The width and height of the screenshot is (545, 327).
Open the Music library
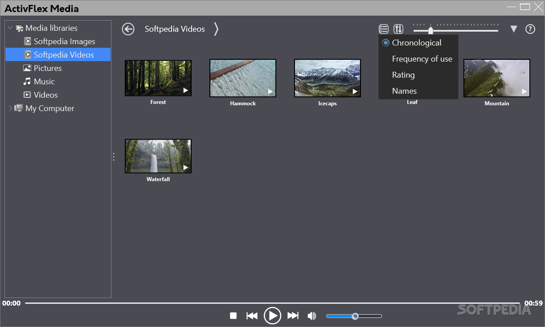click(44, 82)
